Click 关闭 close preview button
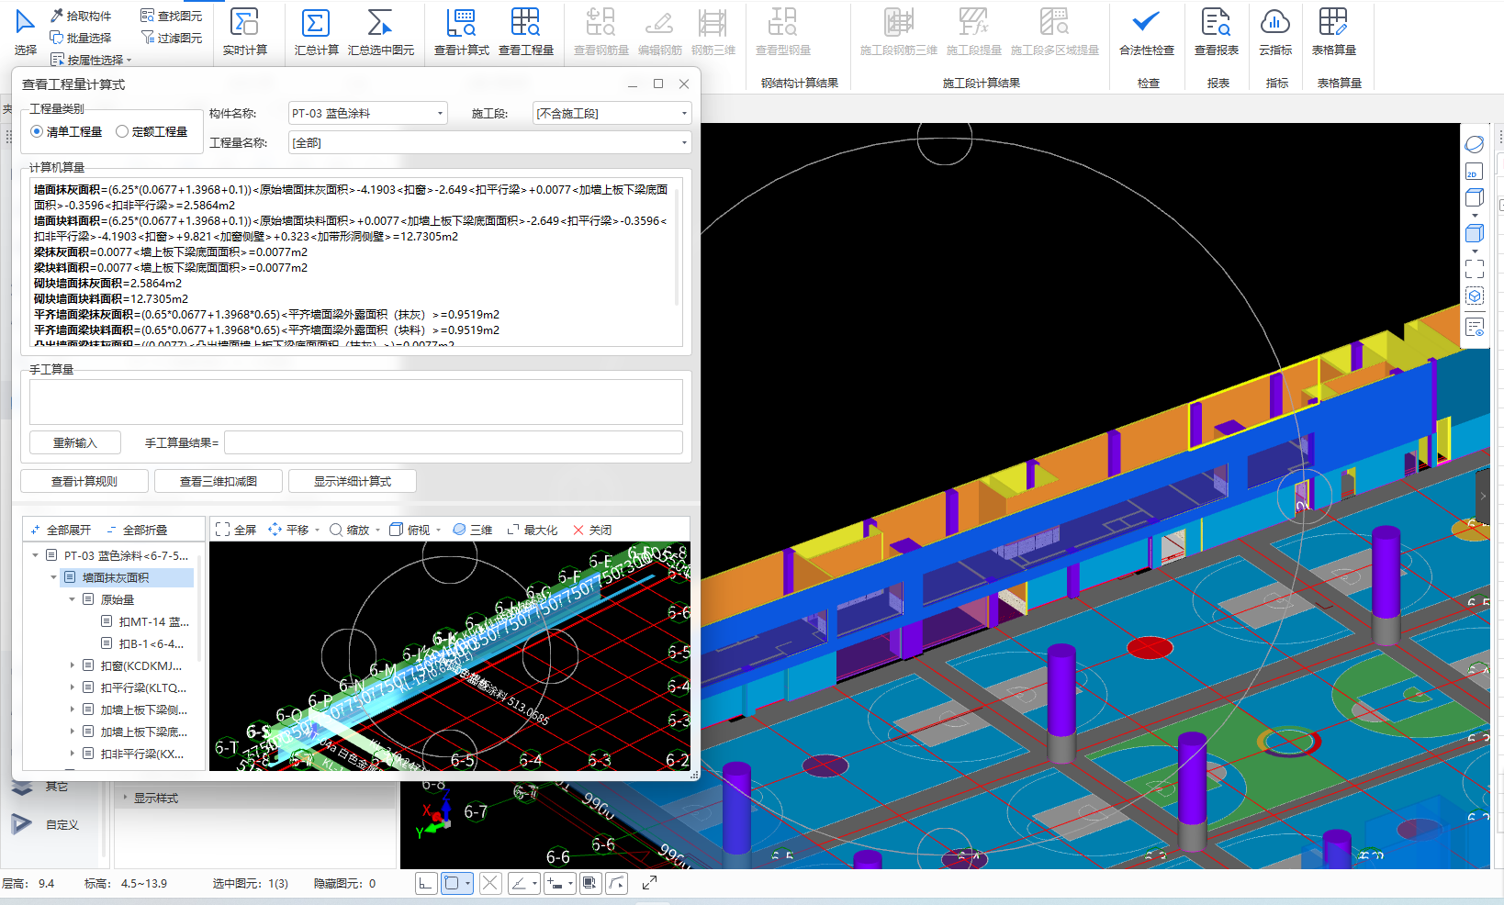Viewport: 1504px width, 905px height. coord(592,530)
